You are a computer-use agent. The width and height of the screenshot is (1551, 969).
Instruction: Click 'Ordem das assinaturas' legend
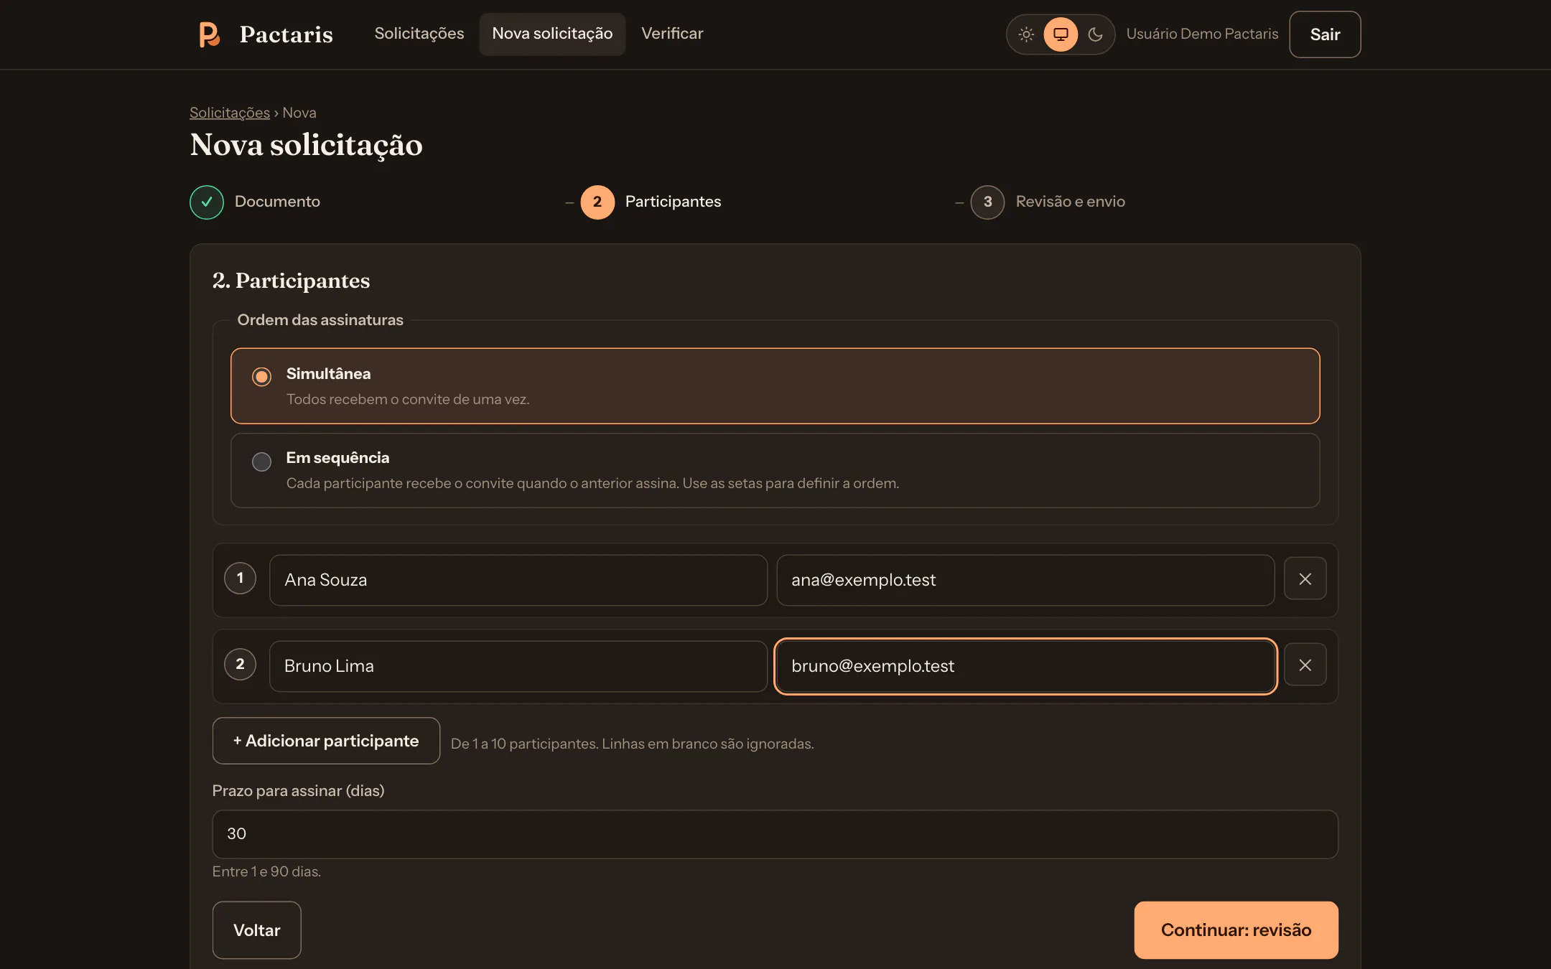(x=320, y=320)
